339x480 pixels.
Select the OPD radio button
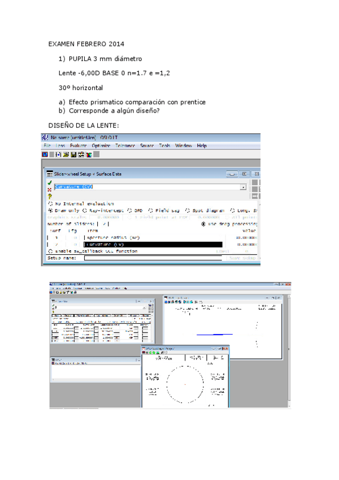[x=129, y=211]
